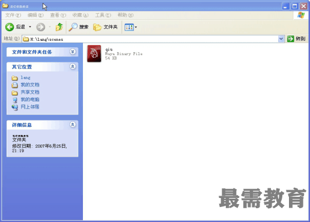Image resolution: width=310 pixels, height=222 pixels.
Task: Click the 详细信息 header text
Action: [22, 125]
